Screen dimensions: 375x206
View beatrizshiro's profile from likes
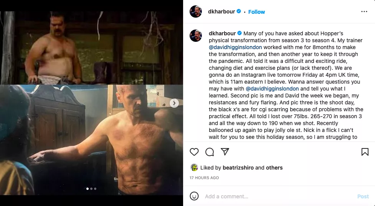(238, 168)
